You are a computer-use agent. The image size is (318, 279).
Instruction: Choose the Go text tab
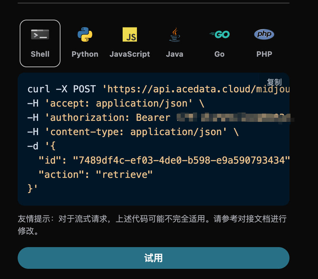219,54
